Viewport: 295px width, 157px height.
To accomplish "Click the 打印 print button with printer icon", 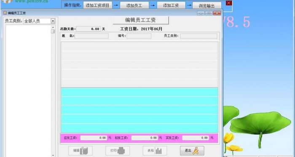I will point(118,151).
